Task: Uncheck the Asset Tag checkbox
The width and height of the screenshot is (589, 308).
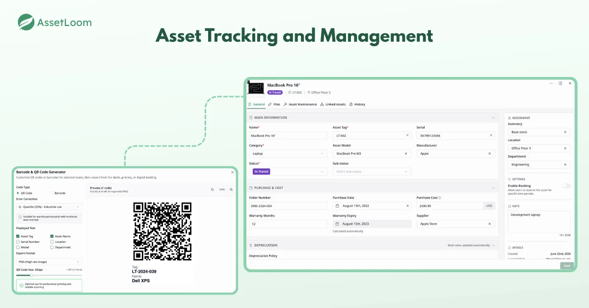Action: coord(18,236)
